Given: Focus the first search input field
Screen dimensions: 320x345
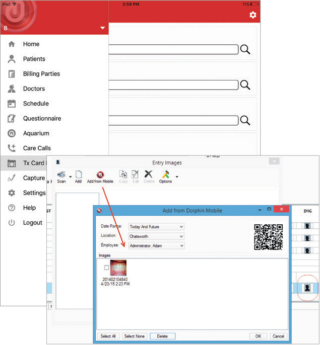Looking at the screenshot, I should tap(173, 49).
